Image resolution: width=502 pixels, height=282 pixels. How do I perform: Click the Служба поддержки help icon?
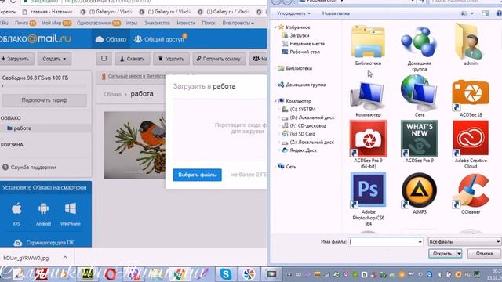pos(5,167)
